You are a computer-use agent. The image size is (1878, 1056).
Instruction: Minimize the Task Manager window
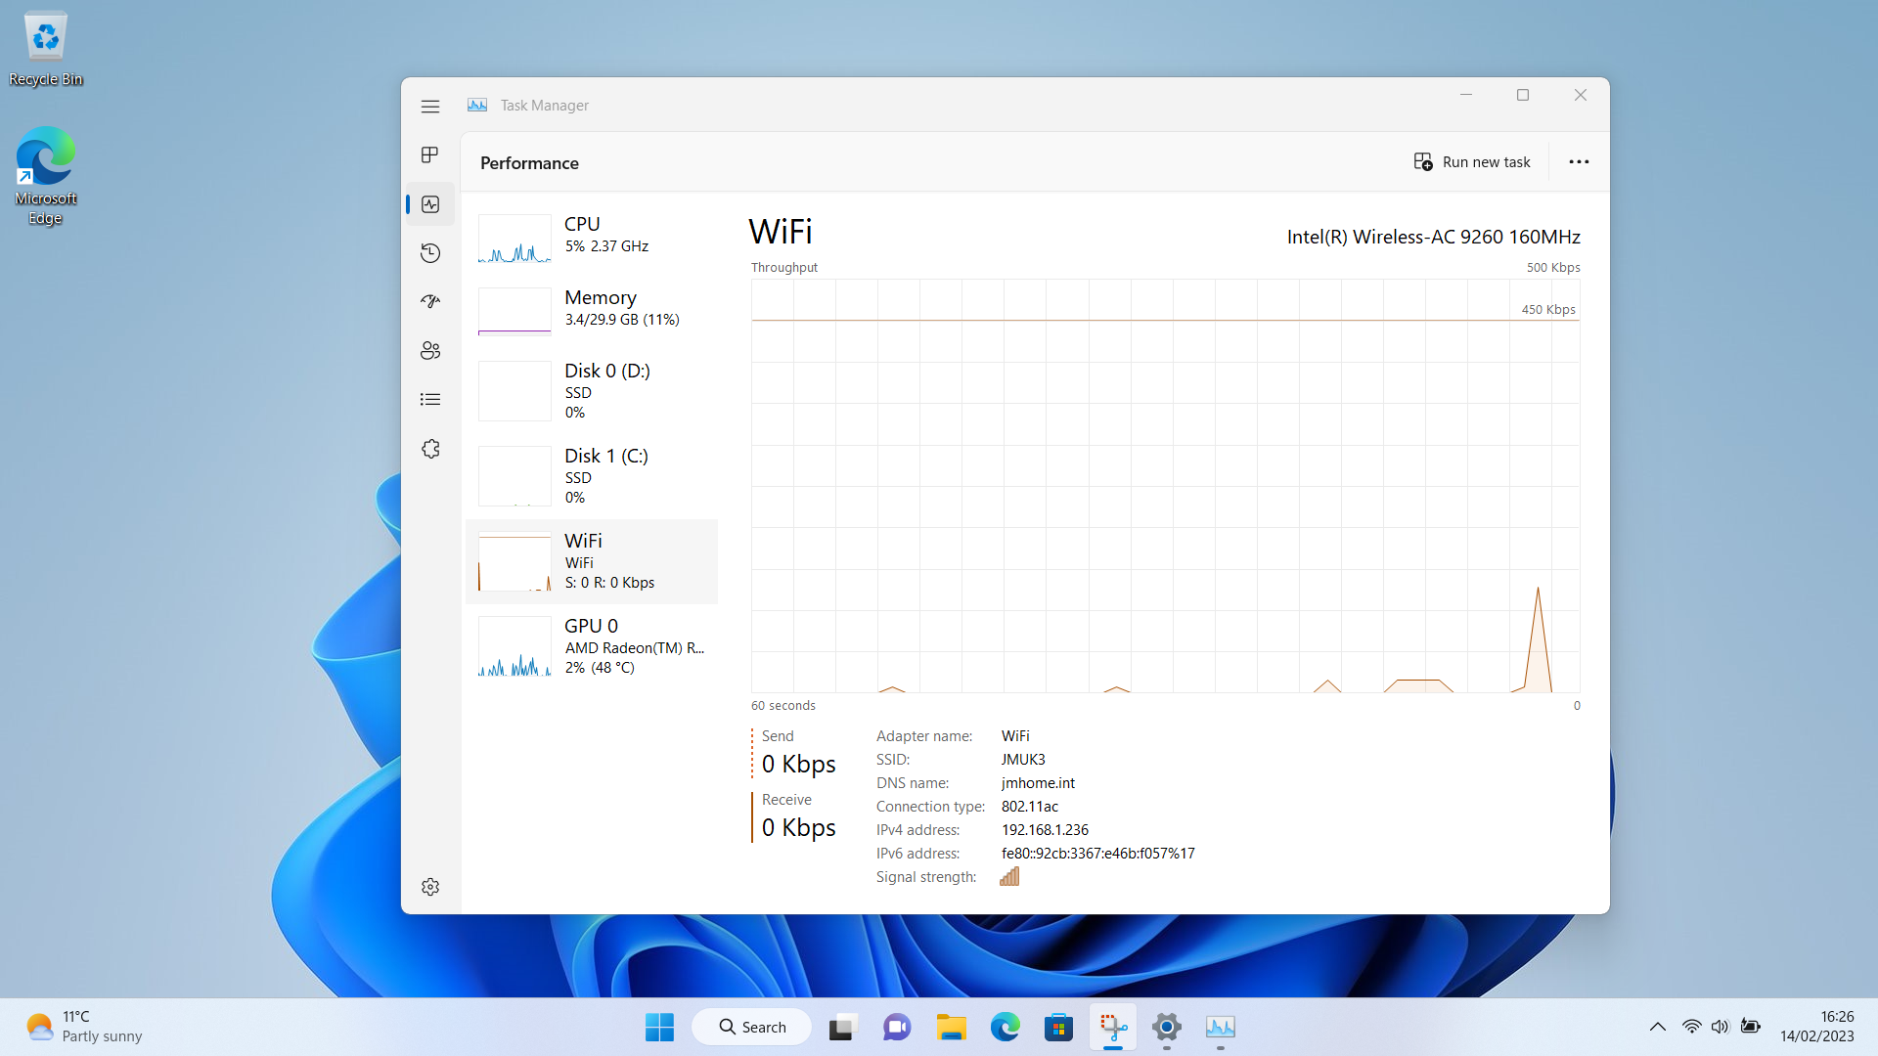tap(1466, 95)
